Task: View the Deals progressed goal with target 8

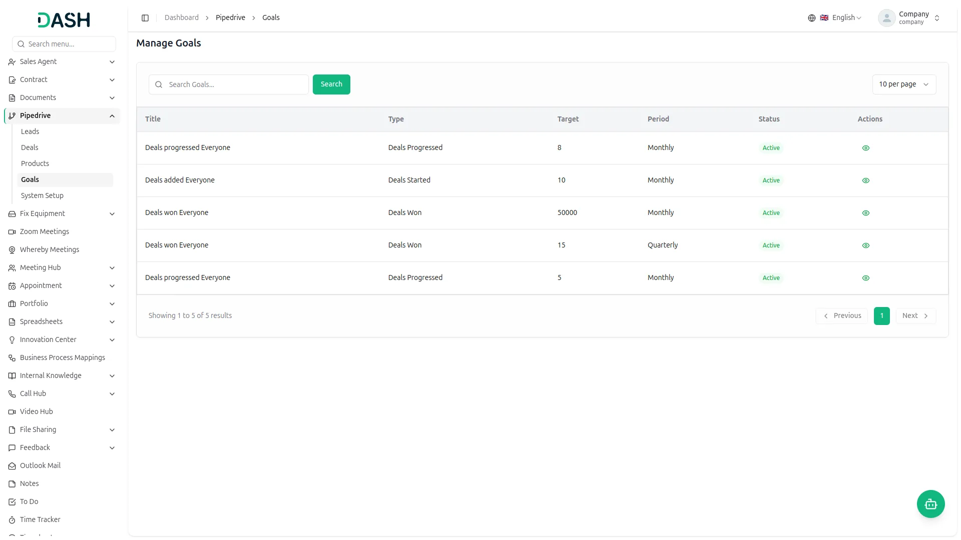Action: (x=865, y=148)
